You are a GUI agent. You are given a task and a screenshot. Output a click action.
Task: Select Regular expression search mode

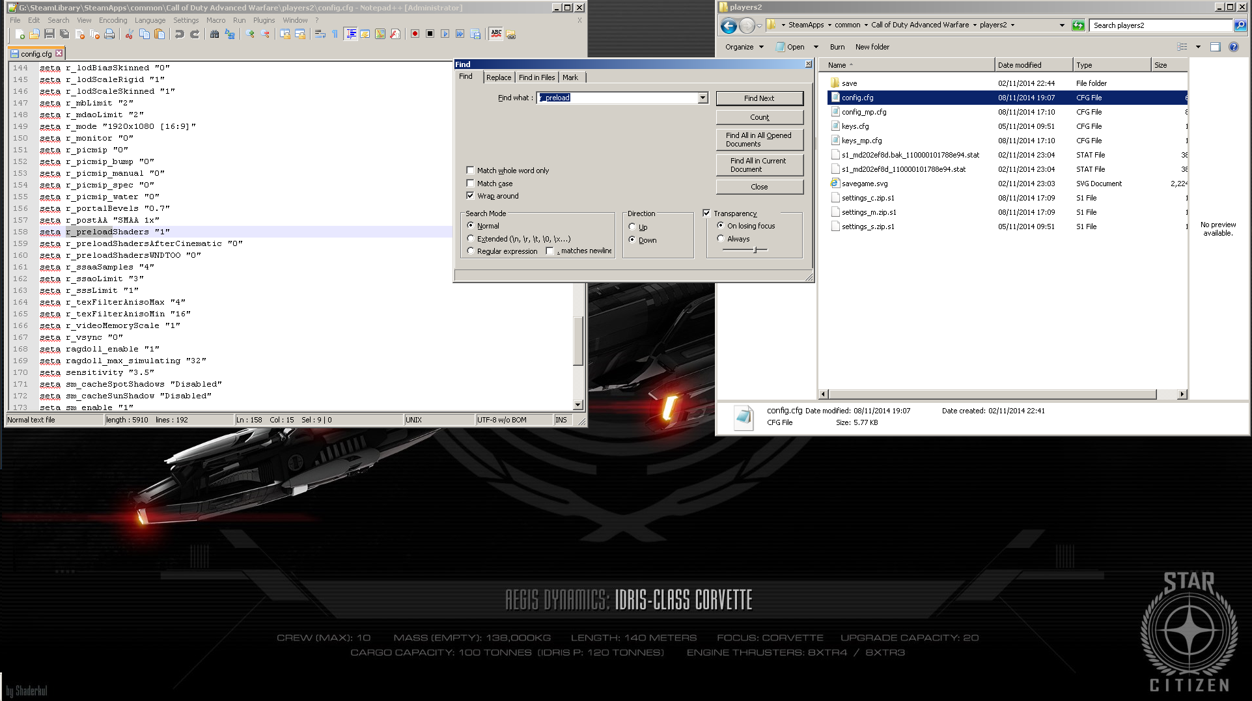471,251
